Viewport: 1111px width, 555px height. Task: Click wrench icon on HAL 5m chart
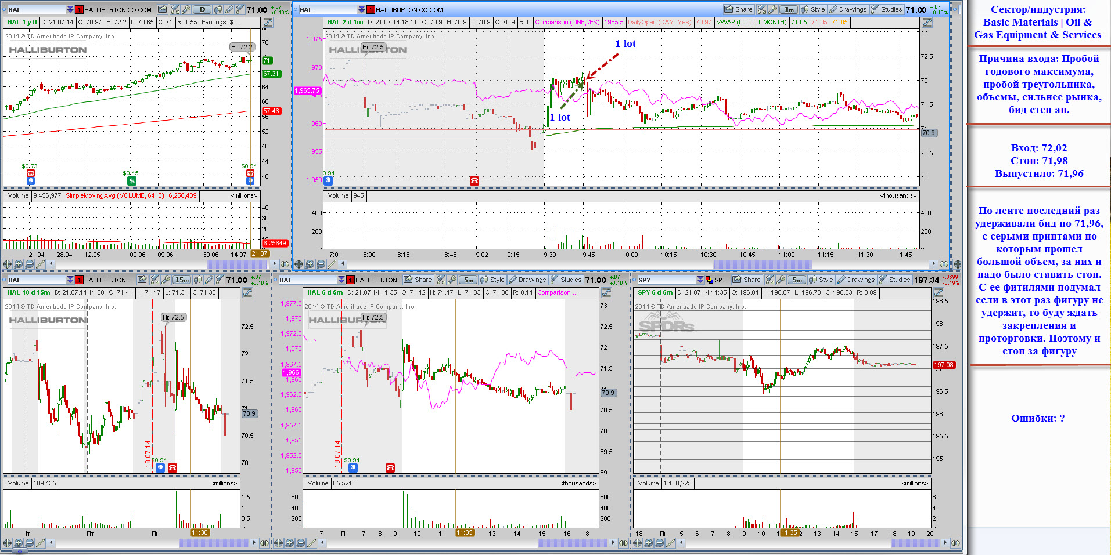[452, 280]
